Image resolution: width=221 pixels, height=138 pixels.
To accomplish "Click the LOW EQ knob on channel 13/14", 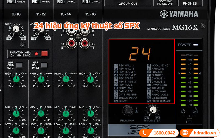I will click(66, 131).
